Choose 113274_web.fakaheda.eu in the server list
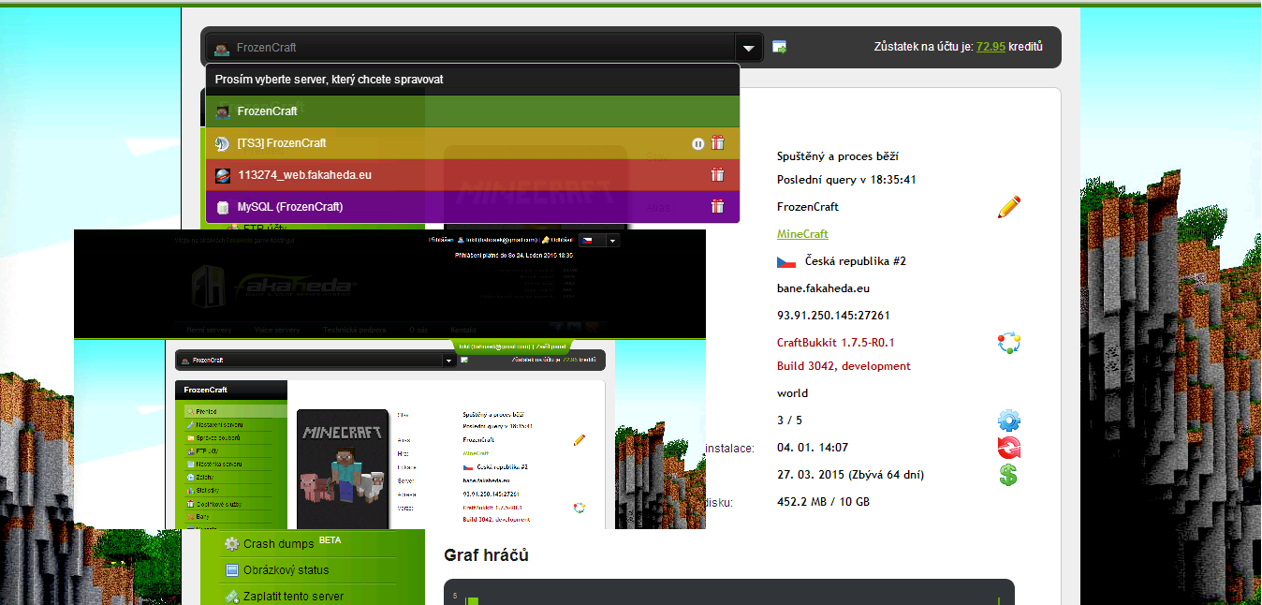 pyautogui.click(x=304, y=175)
